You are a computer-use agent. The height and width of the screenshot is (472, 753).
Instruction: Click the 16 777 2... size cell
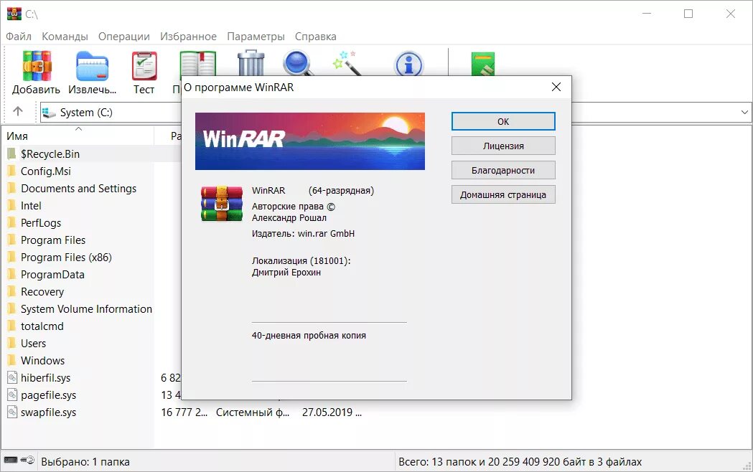point(184,412)
